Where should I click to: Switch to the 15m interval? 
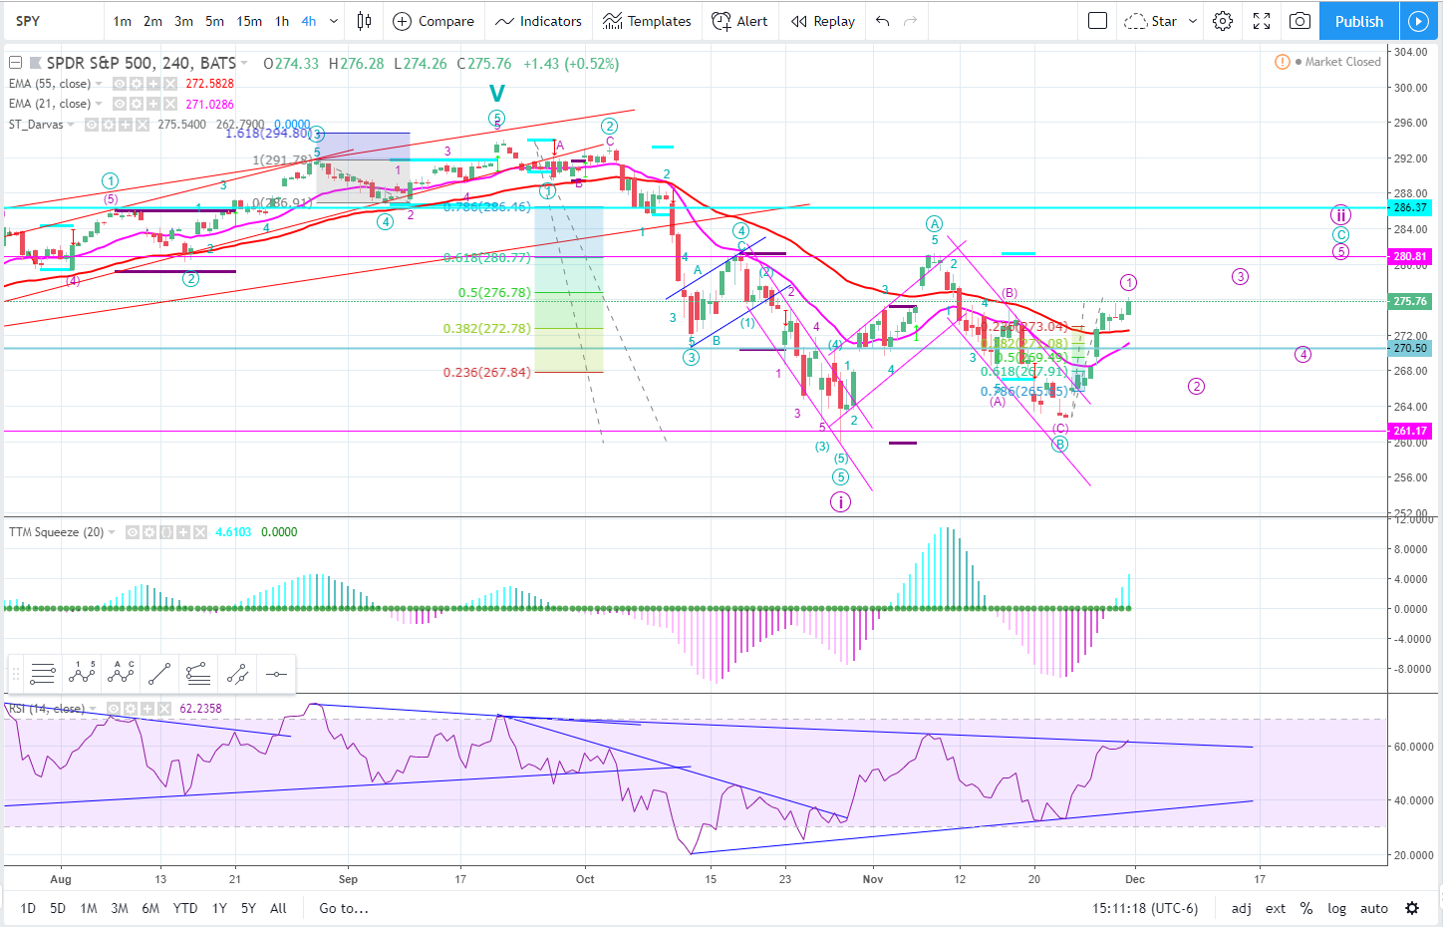pos(249,21)
